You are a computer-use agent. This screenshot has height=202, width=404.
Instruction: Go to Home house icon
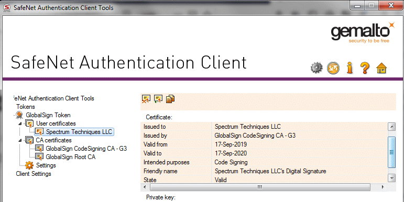click(381, 68)
